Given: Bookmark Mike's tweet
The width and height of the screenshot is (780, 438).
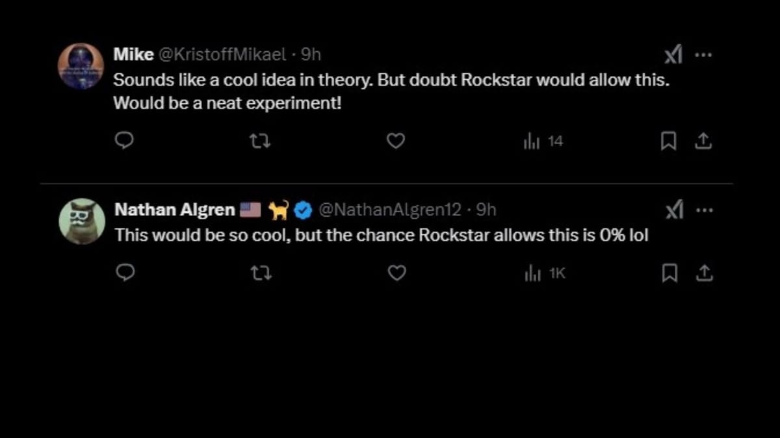Looking at the screenshot, I should (669, 141).
